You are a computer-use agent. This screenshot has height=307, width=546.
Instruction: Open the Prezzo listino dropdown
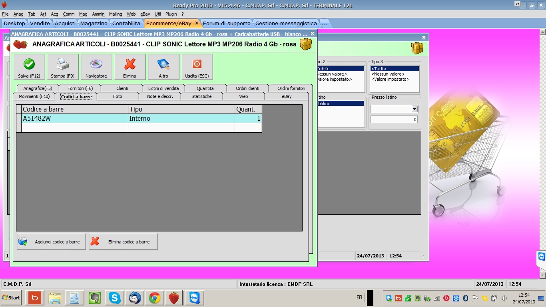click(x=414, y=109)
